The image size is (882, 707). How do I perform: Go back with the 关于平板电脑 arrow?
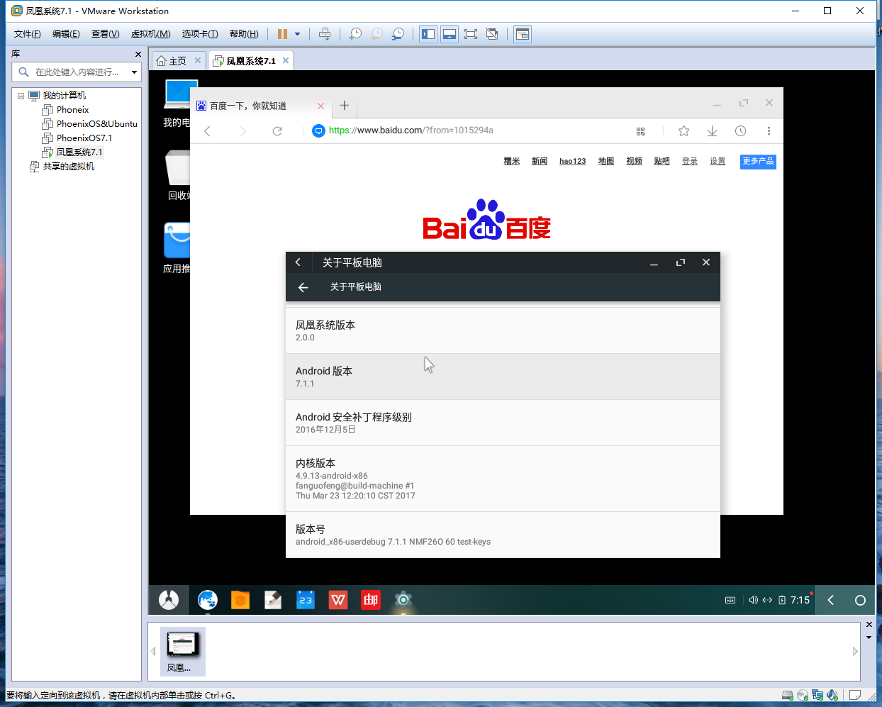[303, 287]
